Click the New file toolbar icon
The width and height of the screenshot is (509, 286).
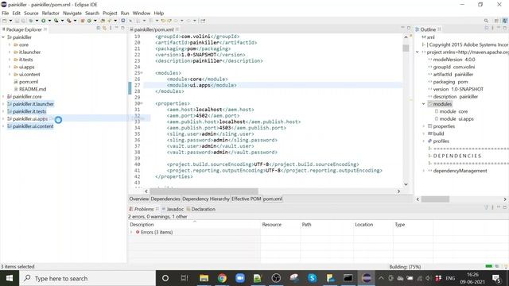tap(5, 21)
